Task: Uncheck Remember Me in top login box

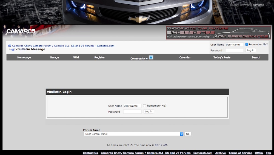Action: point(247,45)
